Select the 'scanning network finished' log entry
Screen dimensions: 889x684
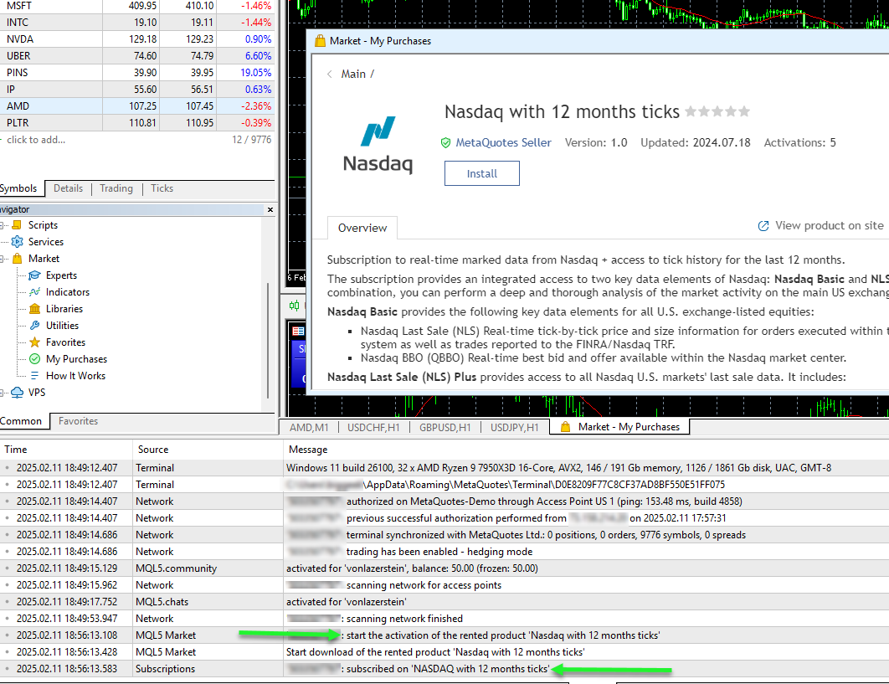[444, 619]
